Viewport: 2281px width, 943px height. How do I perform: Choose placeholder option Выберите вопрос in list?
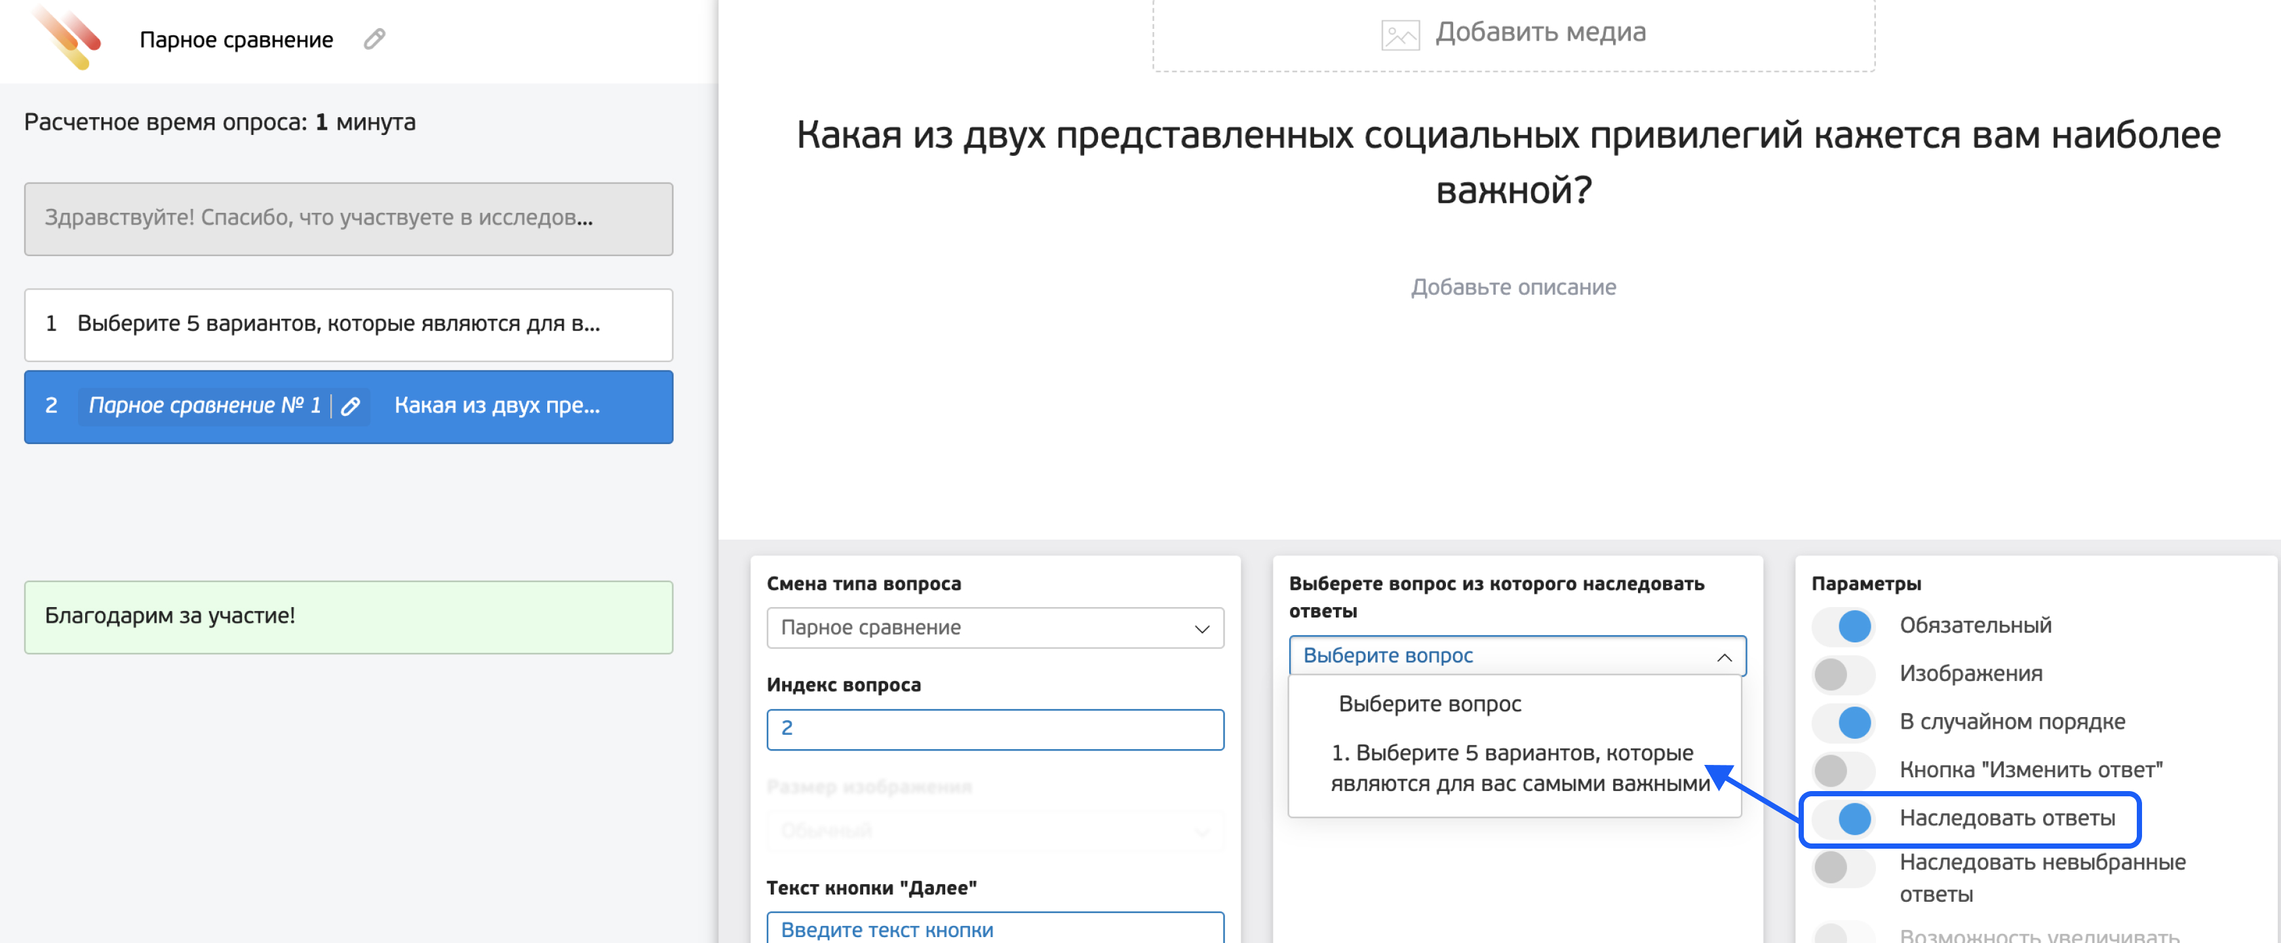1429,704
